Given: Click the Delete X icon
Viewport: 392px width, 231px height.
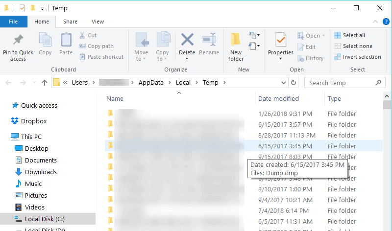Looking at the screenshot, I should coord(187,40).
